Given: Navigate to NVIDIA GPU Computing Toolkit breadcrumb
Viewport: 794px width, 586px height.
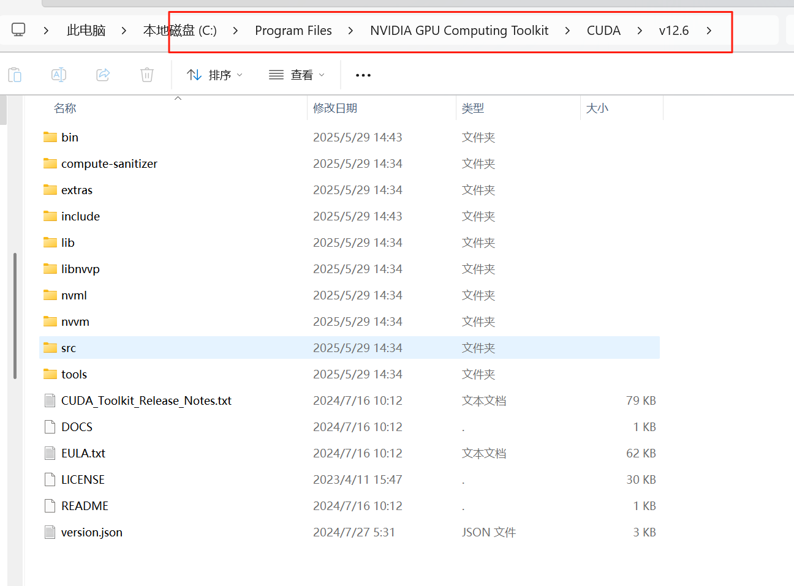Looking at the screenshot, I should point(459,30).
